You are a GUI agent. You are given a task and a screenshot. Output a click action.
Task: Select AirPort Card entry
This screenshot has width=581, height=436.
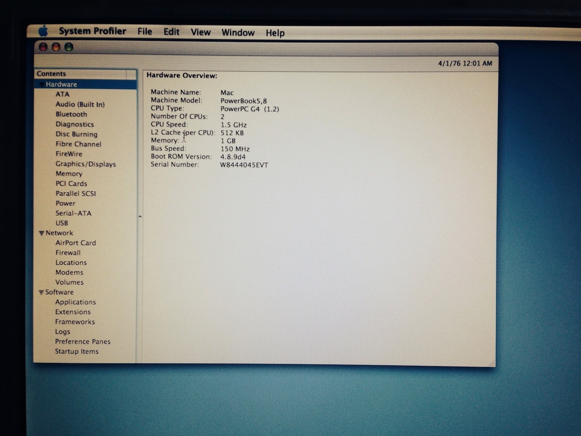(x=75, y=243)
